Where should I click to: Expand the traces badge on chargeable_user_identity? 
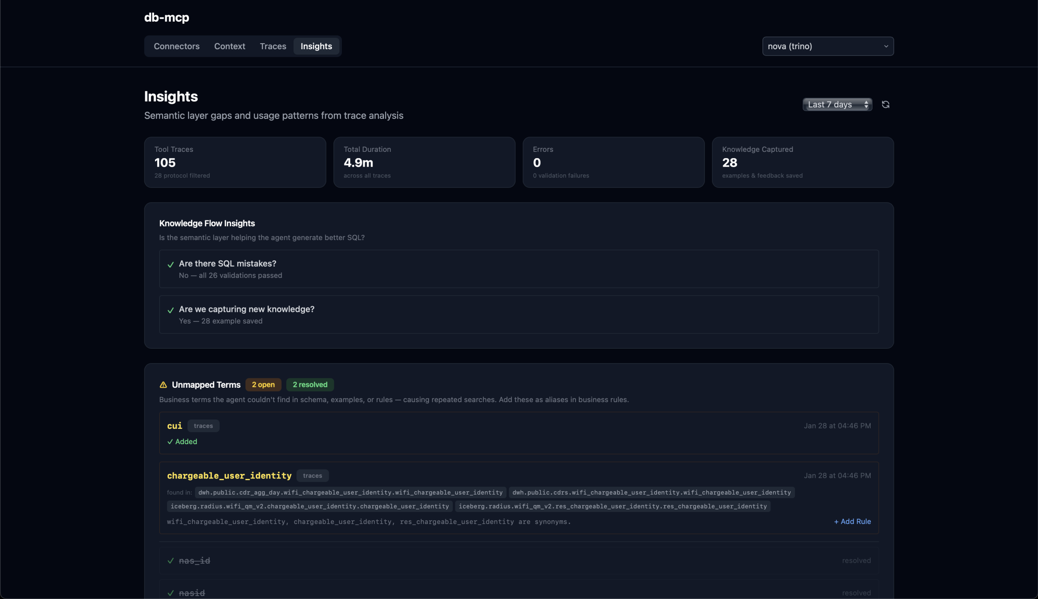tap(313, 476)
